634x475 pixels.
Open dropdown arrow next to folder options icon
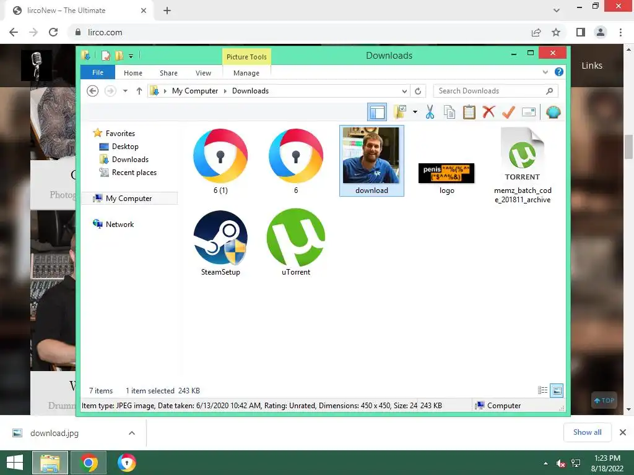(x=415, y=112)
